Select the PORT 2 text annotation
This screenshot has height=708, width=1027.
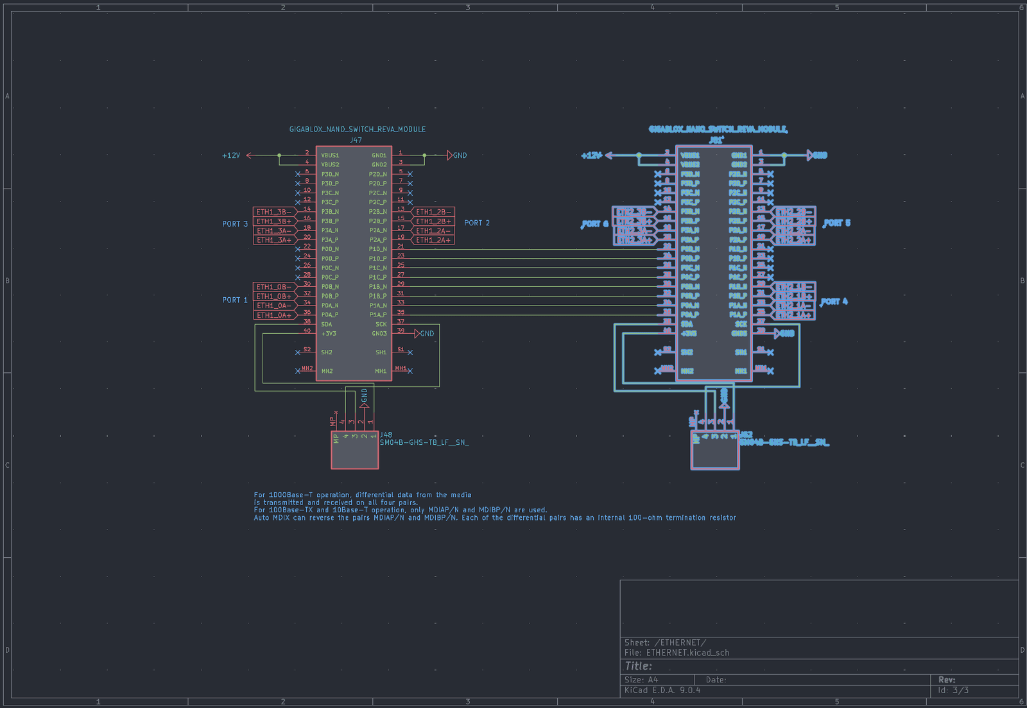click(477, 223)
